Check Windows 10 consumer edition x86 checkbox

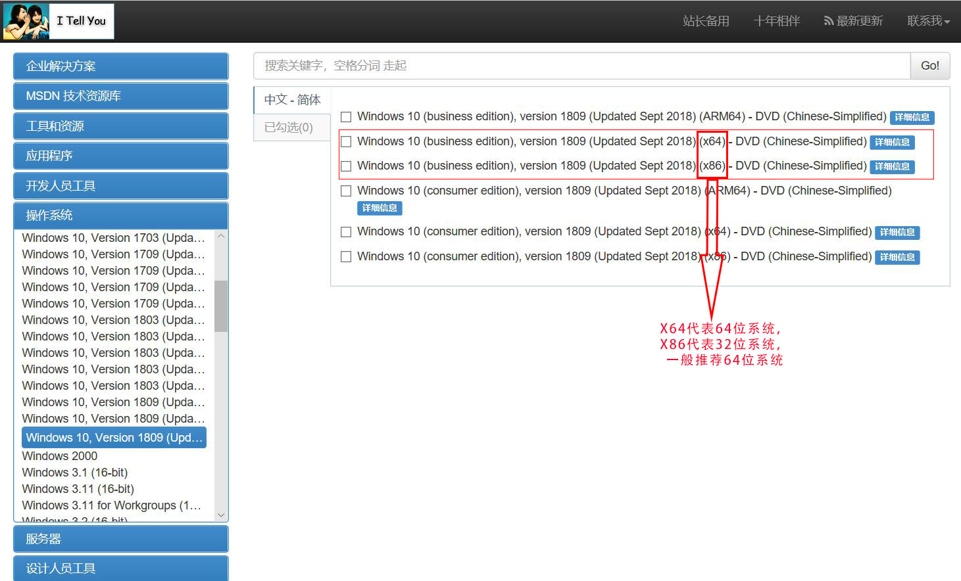point(346,256)
